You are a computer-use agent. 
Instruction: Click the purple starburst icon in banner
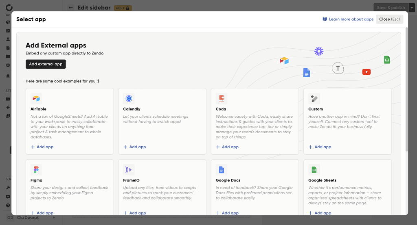tap(318, 51)
